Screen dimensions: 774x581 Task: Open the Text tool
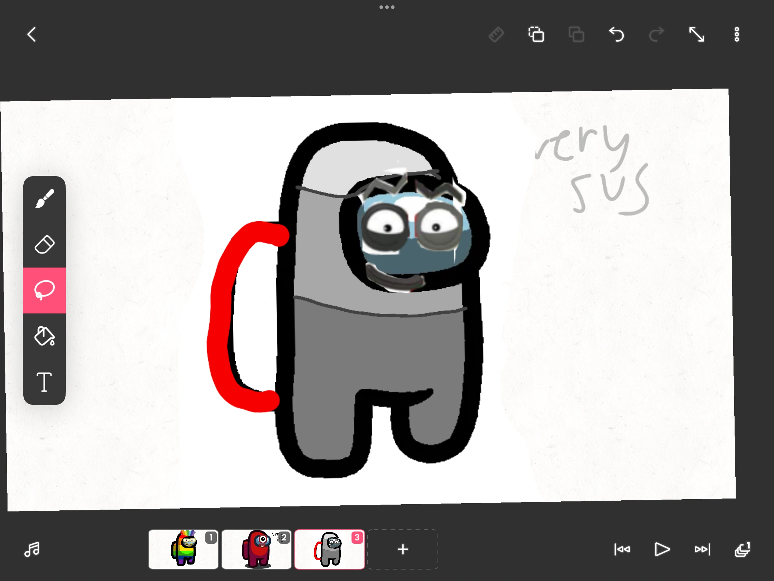(44, 382)
